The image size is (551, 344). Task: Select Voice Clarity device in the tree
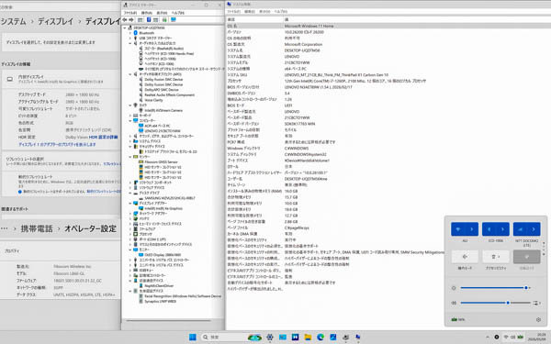pos(153,100)
